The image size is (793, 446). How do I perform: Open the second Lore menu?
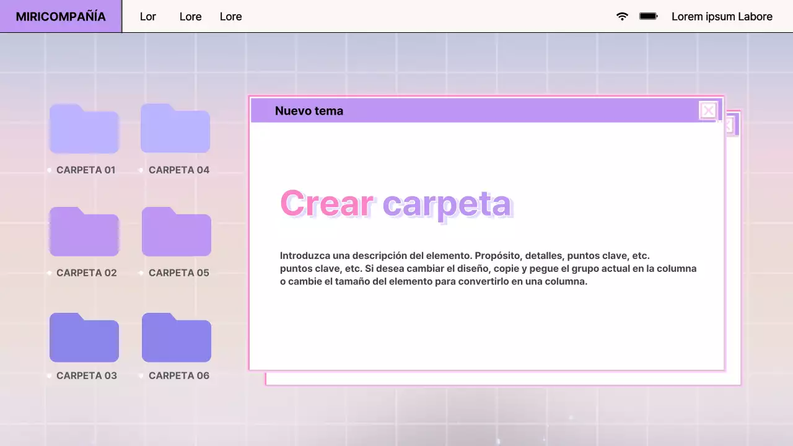click(230, 17)
